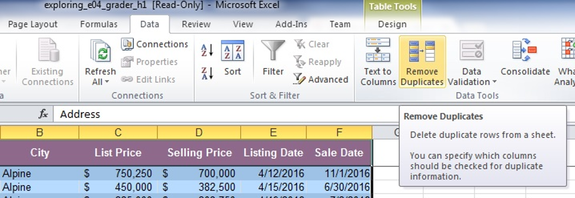Click the Filter funnel icon
Viewport: 575px width, 198px height.
tap(273, 50)
